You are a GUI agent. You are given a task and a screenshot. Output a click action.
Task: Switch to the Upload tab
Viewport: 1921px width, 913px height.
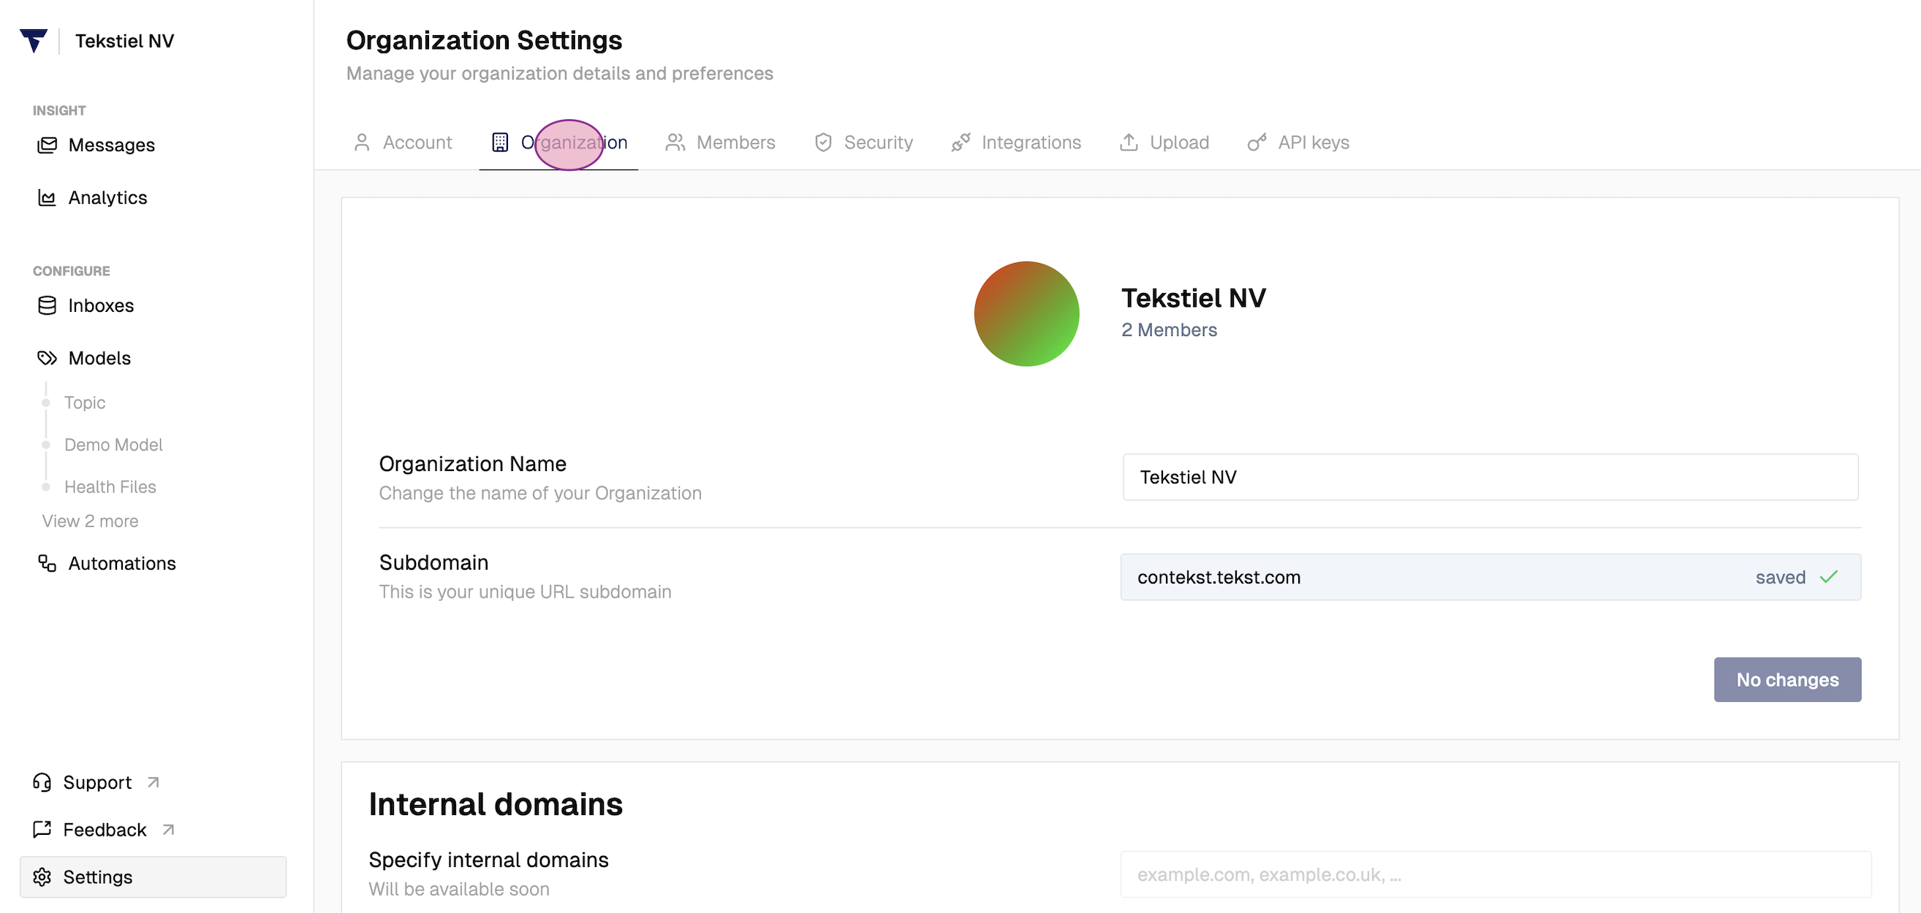1164,142
